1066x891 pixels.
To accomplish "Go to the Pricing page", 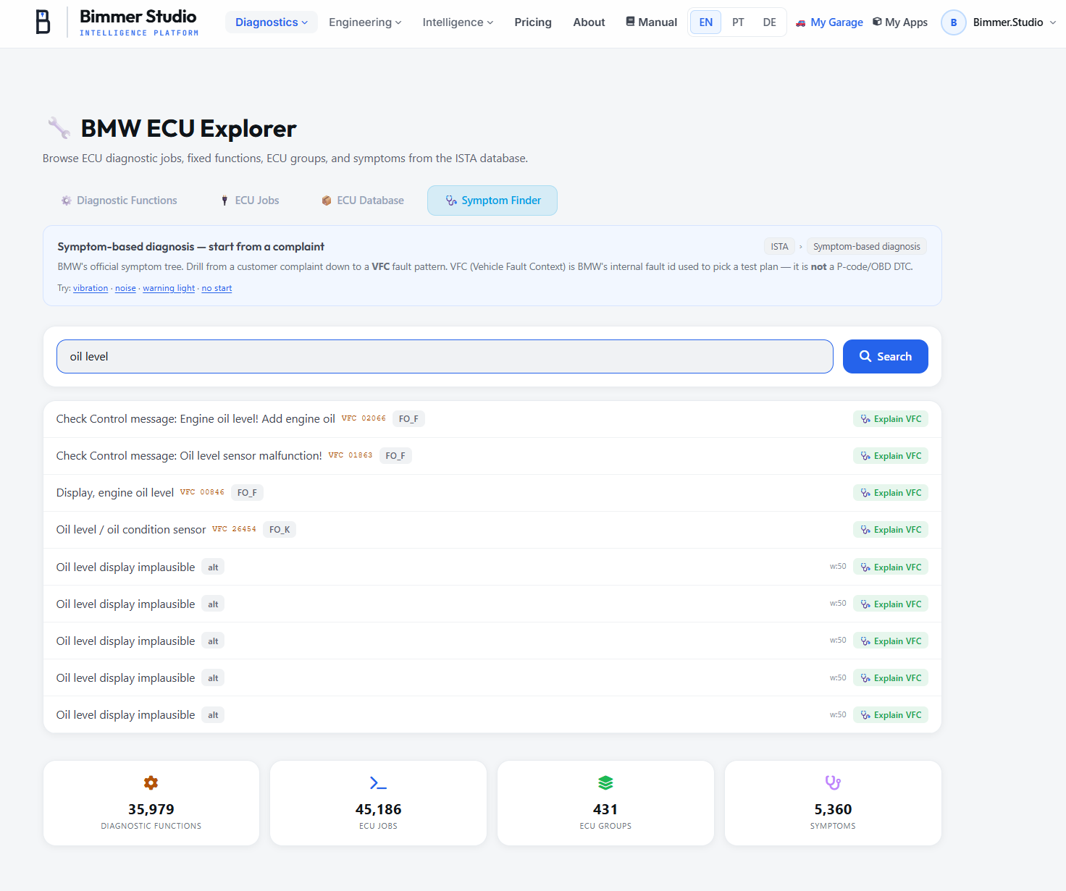I will point(533,22).
